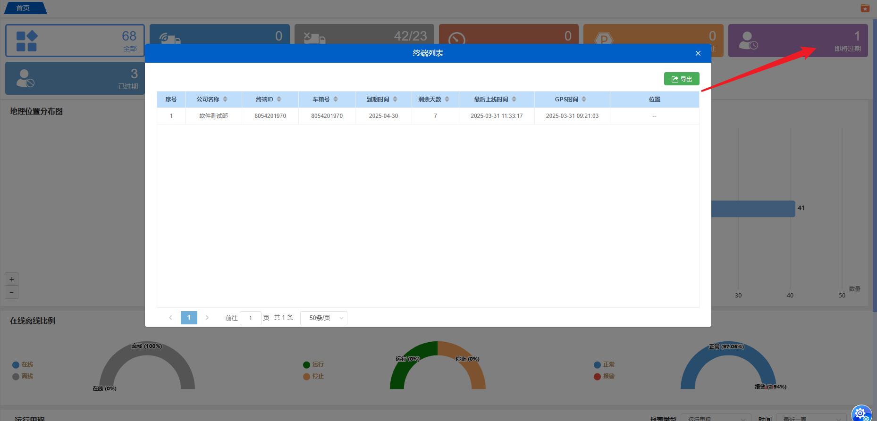Sort by 车箱号 column arrows
This screenshot has height=421, width=877.
[x=336, y=99]
